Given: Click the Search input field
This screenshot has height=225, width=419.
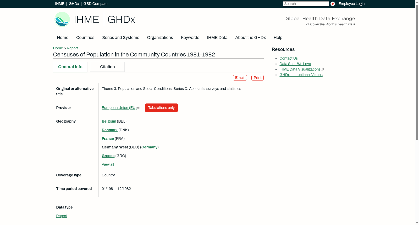Looking at the screenshot, I should 306,4.
